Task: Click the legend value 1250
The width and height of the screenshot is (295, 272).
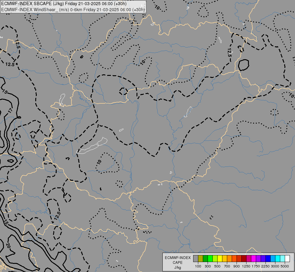Action: coord(246,266)
